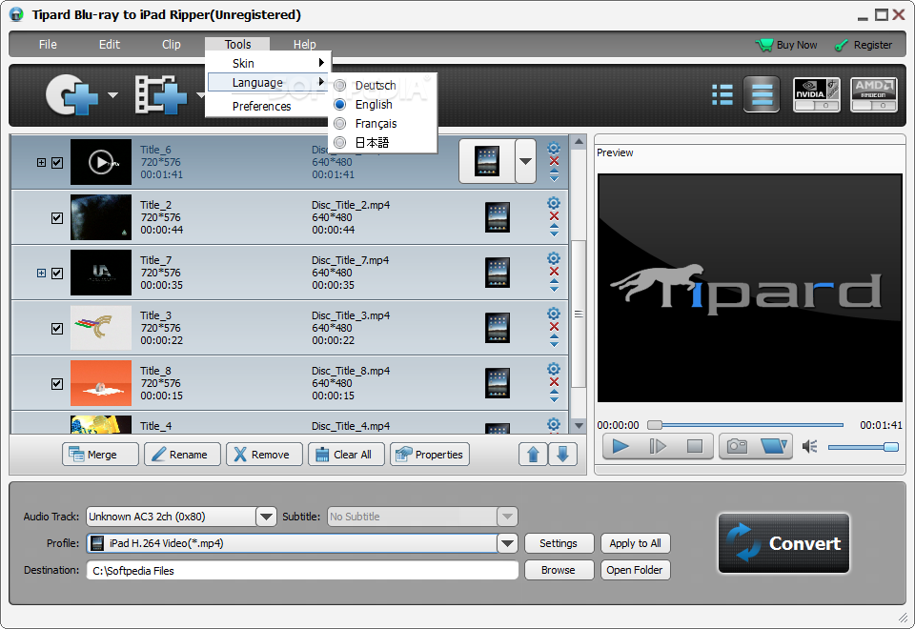Take a snapshot with camera icon
This screenshot has height=629, width=915.
click(737, 446)
